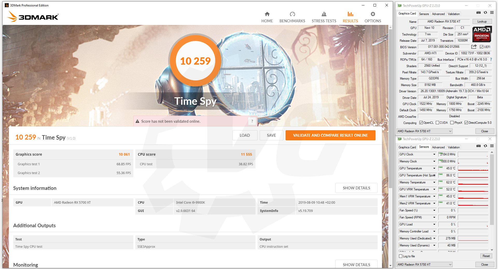
Task: Expand the GPU Temperature sensor dropdown
Action: [434, 168]
